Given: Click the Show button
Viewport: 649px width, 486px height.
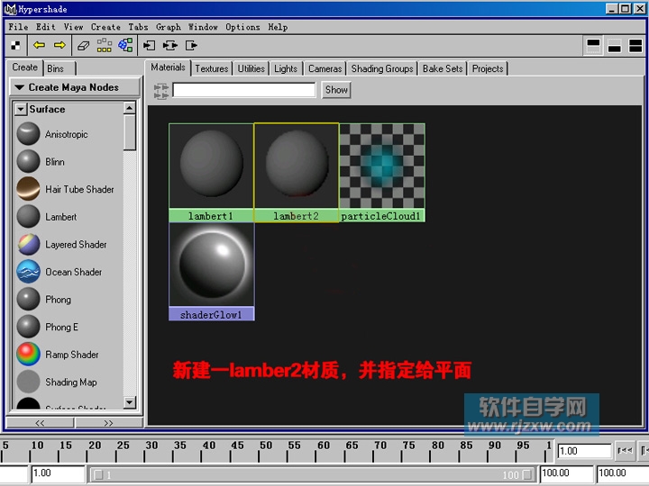Looking at the screenshot, I should [336, 90].
